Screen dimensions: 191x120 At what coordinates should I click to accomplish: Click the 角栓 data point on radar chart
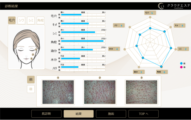coord(161,67)
